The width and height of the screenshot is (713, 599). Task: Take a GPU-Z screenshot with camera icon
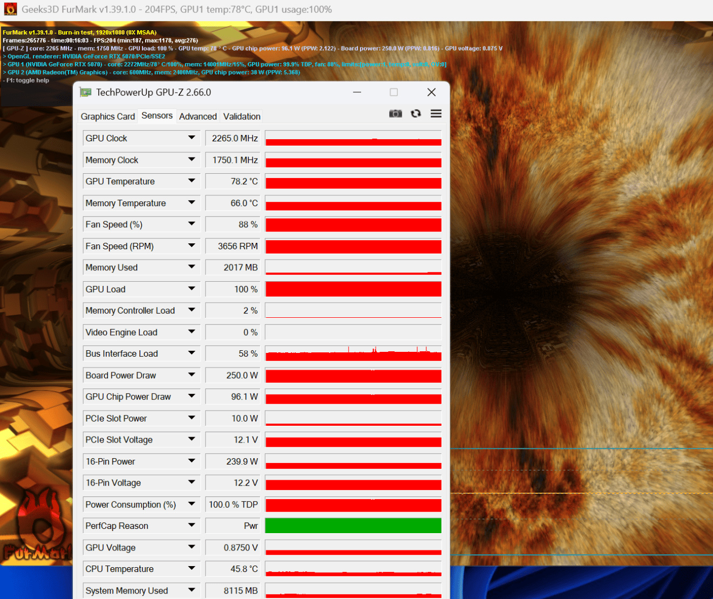pos(396,113)
